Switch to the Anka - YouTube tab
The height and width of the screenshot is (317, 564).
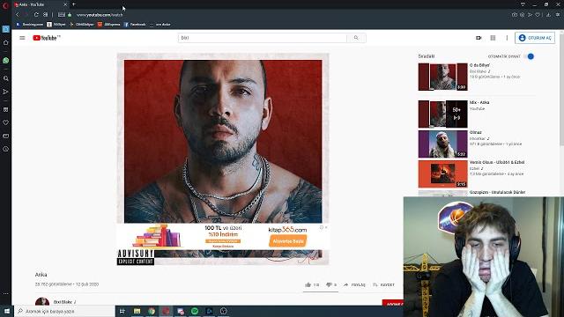tap(41, 4)
